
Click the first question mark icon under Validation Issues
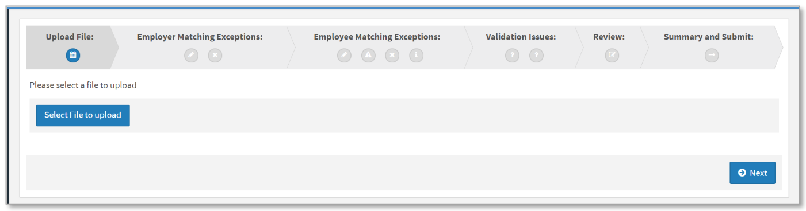(x=512, y=56)
